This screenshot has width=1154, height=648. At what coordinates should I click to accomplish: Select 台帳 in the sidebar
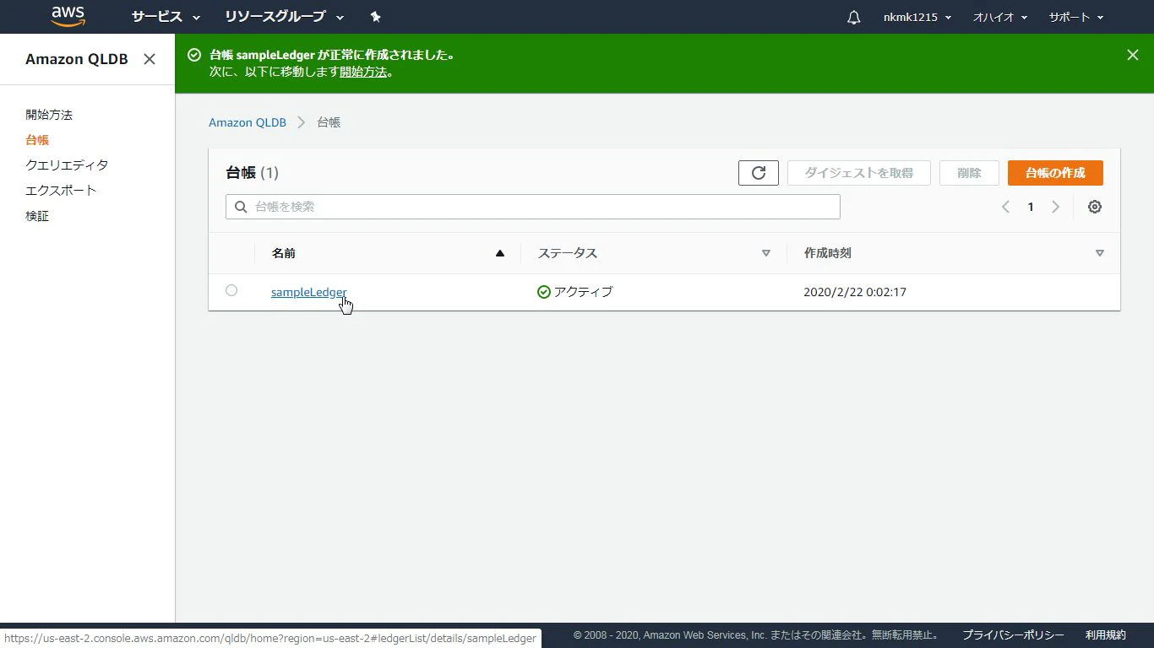click(x=37, y=140)
